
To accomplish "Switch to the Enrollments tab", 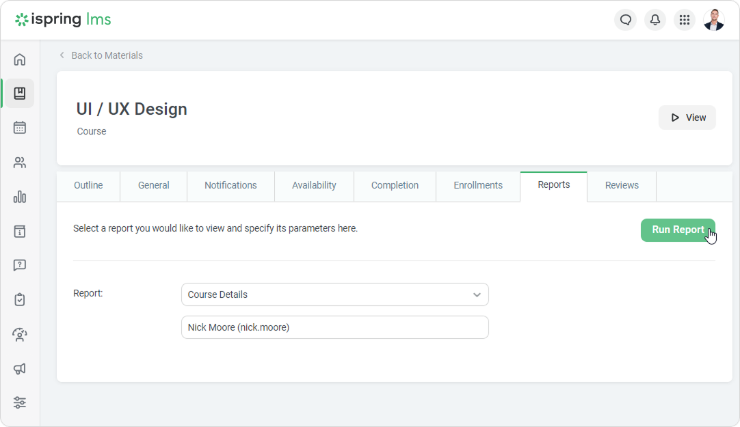I will [x=477, y=185].
